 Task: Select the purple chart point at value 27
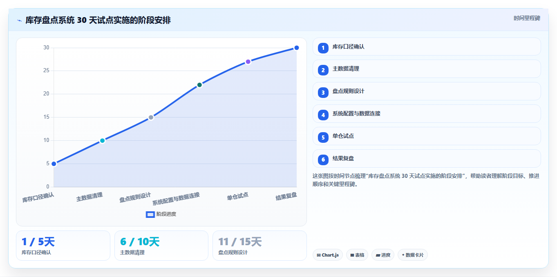[248, 62]
